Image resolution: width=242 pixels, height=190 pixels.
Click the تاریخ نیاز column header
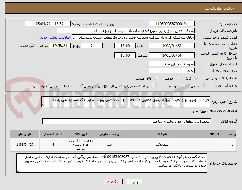click(25, 134)
